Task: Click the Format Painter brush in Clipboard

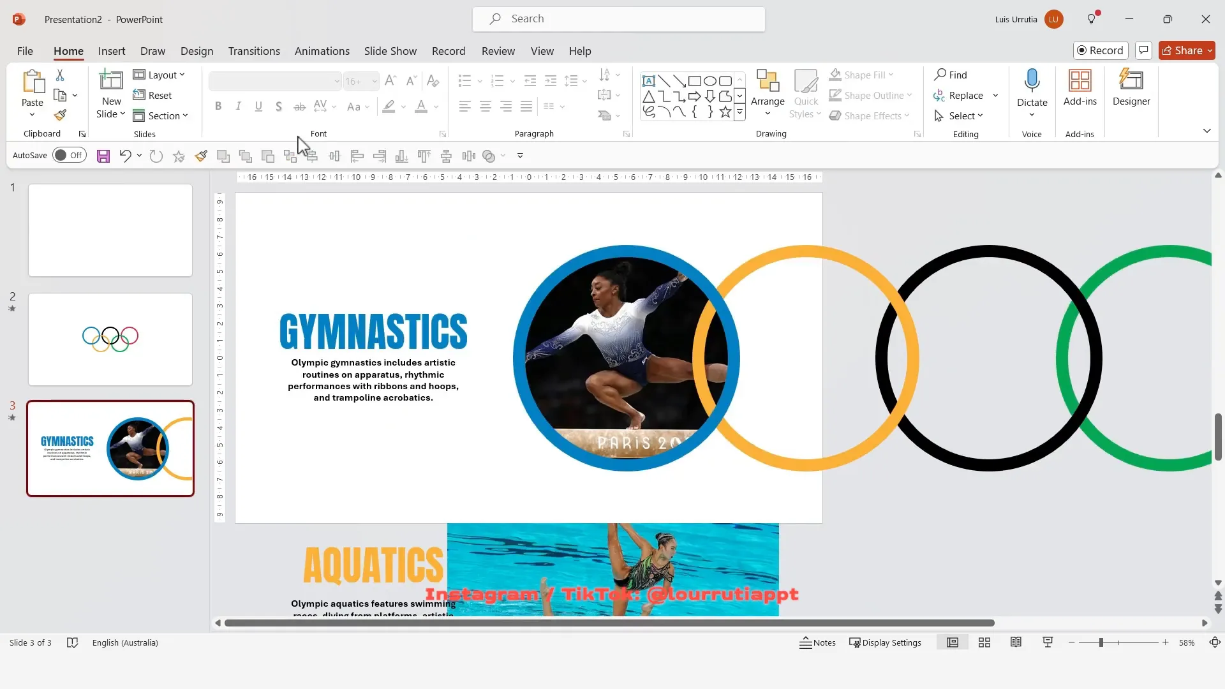Action: 60,115
